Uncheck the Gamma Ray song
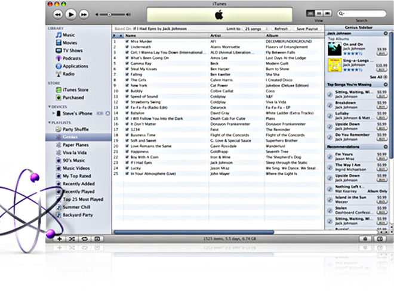Image resolution: width=394 pixels, height=295 pixels. 127,63
